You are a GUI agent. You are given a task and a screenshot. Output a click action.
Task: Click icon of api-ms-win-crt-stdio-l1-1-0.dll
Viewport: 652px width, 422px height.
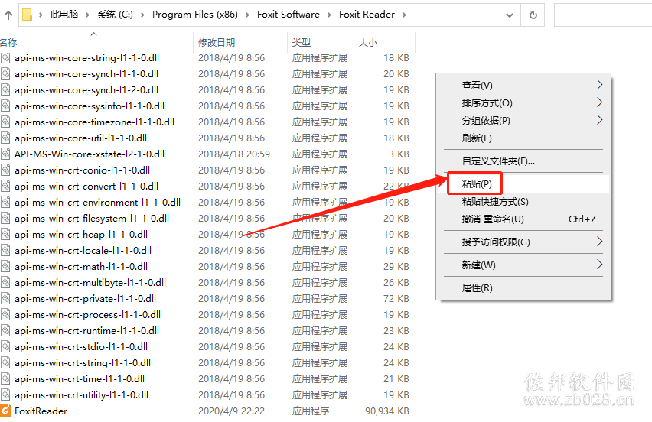click(5, 347)
